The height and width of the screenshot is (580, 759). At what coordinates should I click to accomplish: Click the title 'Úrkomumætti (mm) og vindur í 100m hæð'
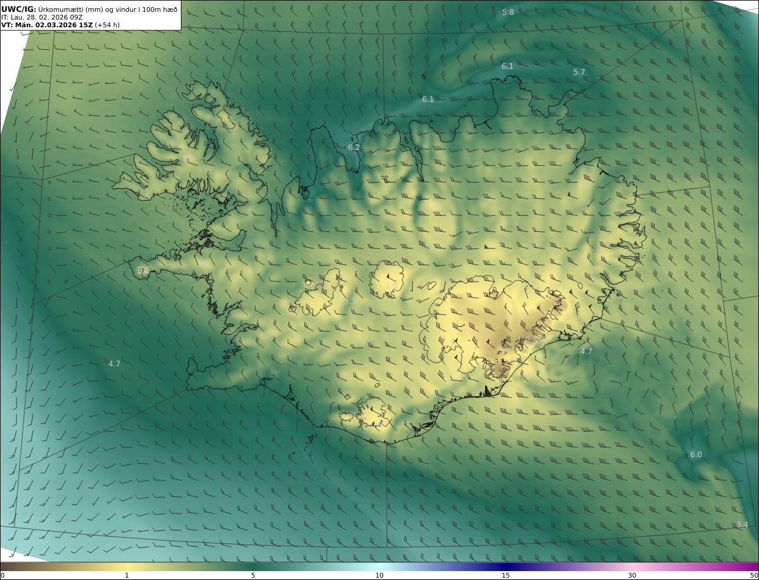[x=108, y=9]
